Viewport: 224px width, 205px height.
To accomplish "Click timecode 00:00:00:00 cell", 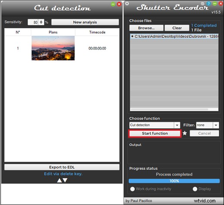I will coord(97,48).
